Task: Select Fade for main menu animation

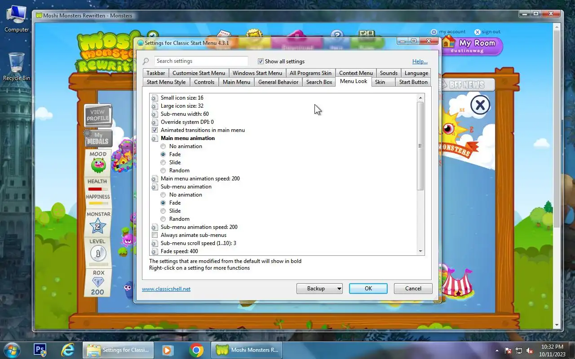Action: pyautogui.click(x=164, y=154)
